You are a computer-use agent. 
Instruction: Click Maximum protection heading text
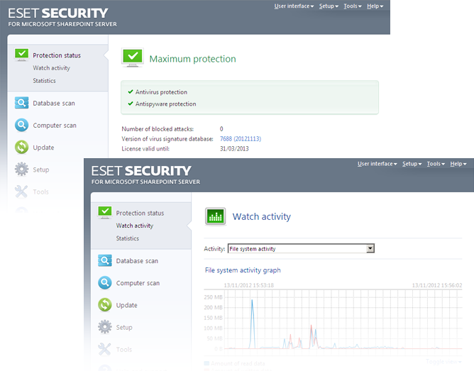tap(192, 59)
